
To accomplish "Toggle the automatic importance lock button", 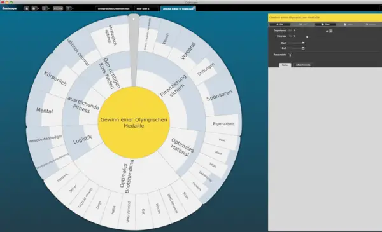I will [330, 31].
